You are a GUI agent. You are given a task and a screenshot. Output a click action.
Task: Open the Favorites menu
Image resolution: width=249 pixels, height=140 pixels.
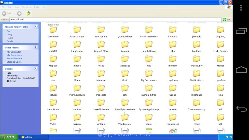(26, 7)
